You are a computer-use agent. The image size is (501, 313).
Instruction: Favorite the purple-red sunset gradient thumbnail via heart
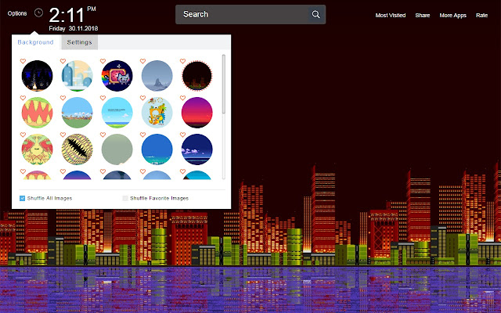(182, 98)
